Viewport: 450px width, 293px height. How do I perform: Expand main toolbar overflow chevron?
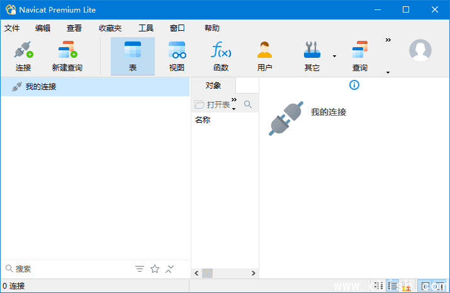click(388, 40)
